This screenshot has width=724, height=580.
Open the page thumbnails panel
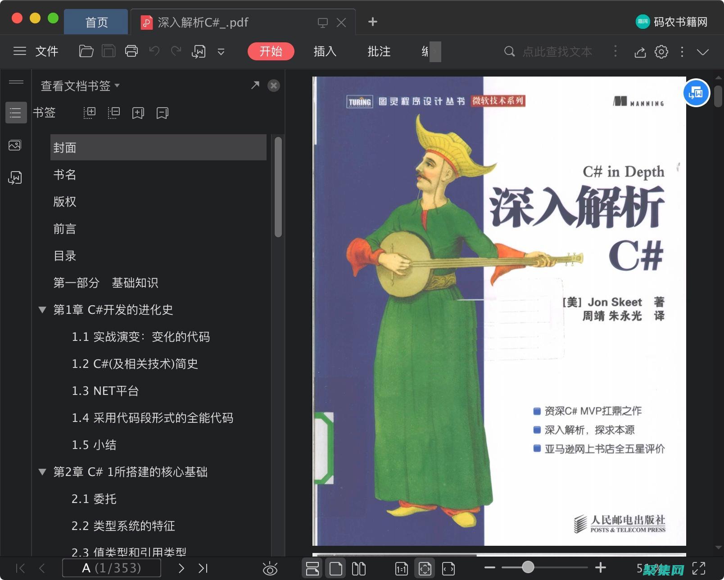[x=15, y=145]
